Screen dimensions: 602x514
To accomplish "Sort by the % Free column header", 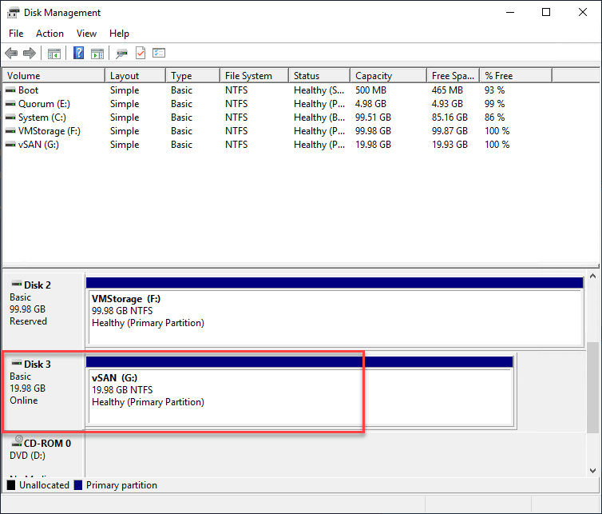I will coord(516,76).
